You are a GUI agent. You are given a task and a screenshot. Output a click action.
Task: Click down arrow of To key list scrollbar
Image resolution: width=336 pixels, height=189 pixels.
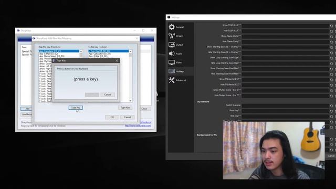130,100
